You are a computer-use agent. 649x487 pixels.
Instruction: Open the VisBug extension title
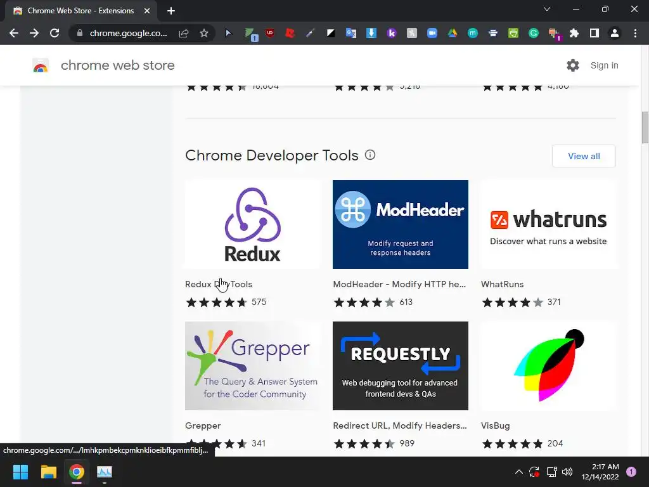click(x=496, y=425)
